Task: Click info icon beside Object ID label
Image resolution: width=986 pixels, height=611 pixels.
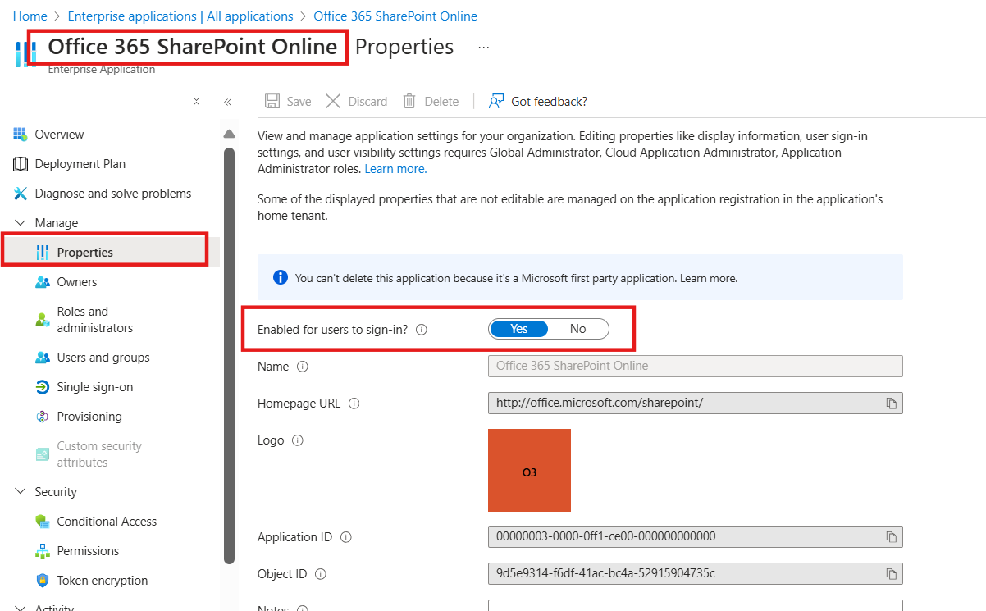Action: (x=321, y=574)
